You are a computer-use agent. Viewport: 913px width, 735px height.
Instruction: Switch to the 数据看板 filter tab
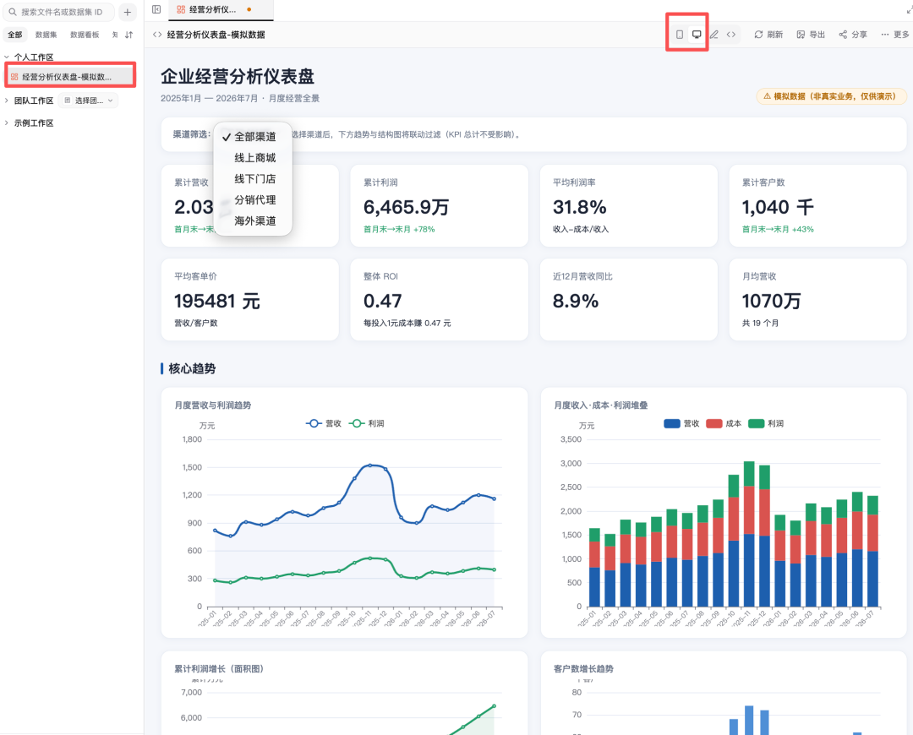pos(85,35)
